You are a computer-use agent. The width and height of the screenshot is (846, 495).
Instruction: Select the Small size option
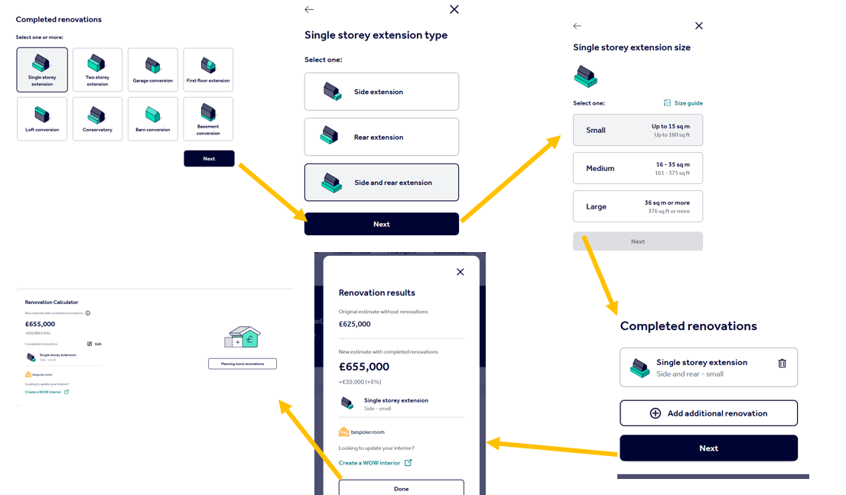coord(638,130)
